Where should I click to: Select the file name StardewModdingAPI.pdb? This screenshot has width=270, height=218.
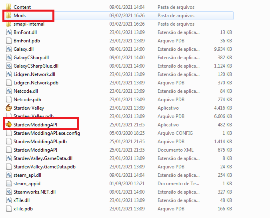coord(40,142)
